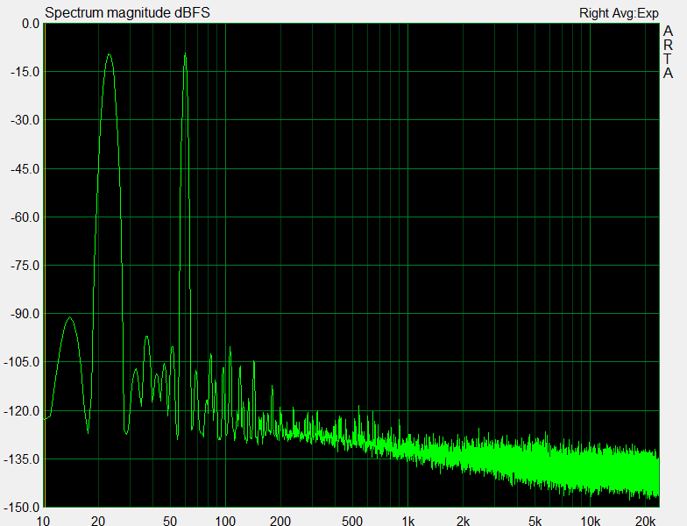The width and height of the screenshot is (687, 526).
Task: Click the 'Right Avg:Exp' label
Action: click(619, 13)
